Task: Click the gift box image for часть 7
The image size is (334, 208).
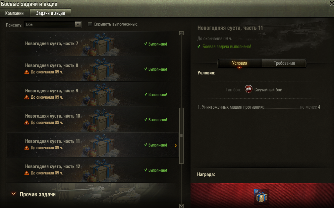Action: 99,45
